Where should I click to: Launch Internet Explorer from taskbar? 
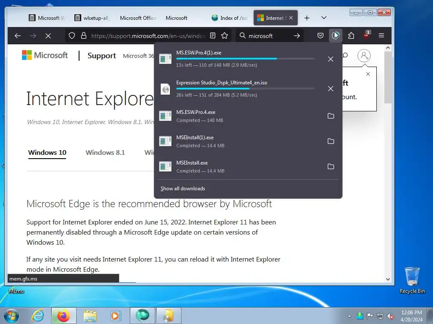38,316
